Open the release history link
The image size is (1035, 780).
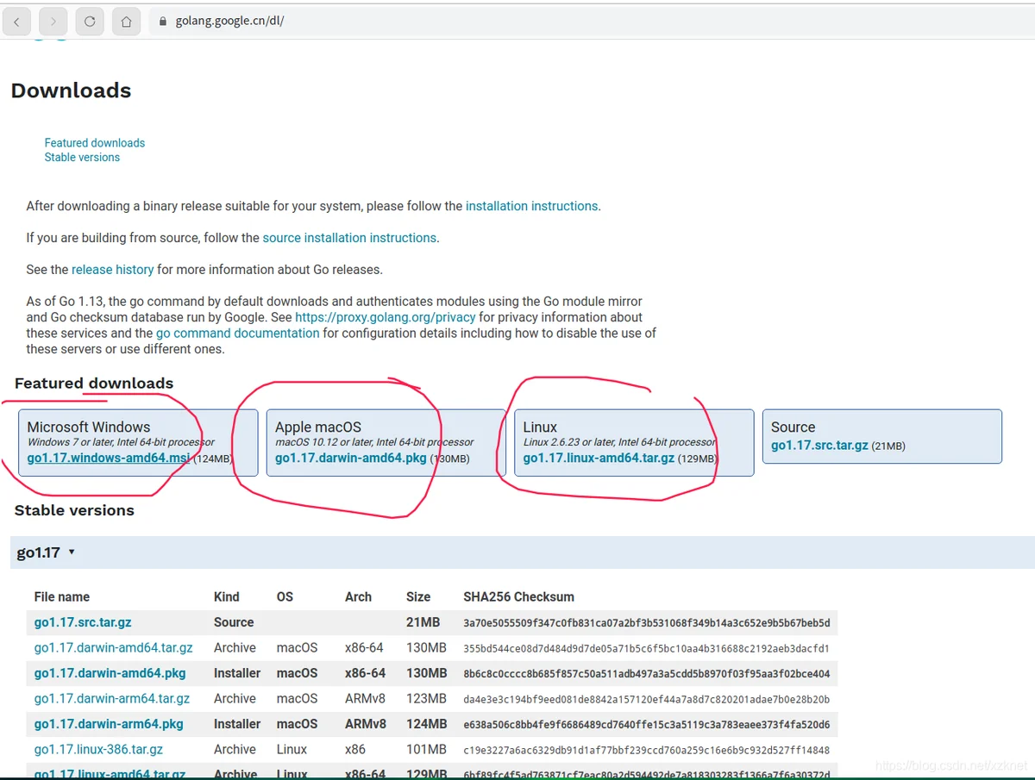click(x=113, y=270)
